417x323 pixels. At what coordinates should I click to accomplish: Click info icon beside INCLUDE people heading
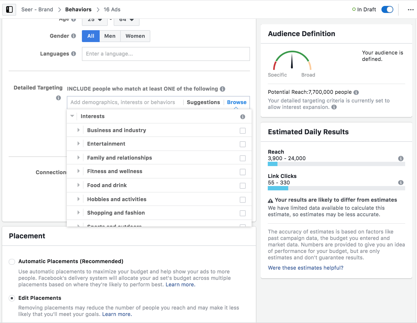(223, 89)
